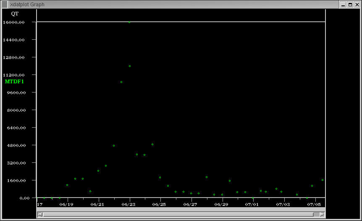Click the 06/27 date label

(190, 204)
